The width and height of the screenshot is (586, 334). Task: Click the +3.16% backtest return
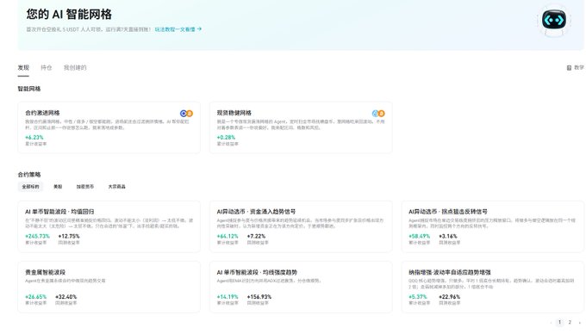click(448, 236)
